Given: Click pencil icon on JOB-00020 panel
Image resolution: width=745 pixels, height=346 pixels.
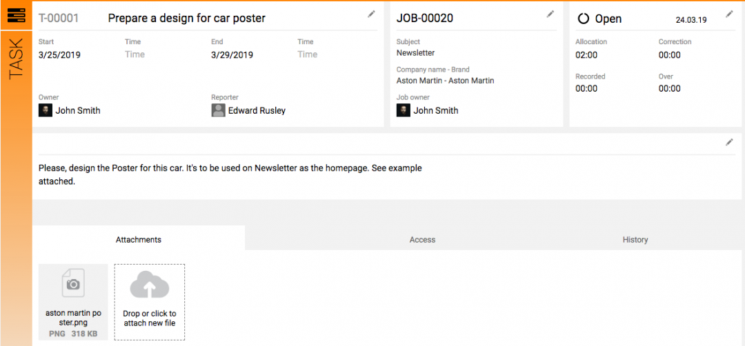Looking at the screenshot, I should pyautogui.click(x=550, y=14).
